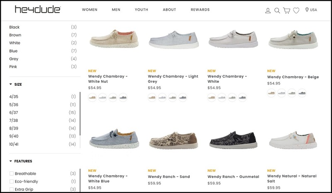Open the Wendy Ranch - Sand shoe image

pos(173,140)
